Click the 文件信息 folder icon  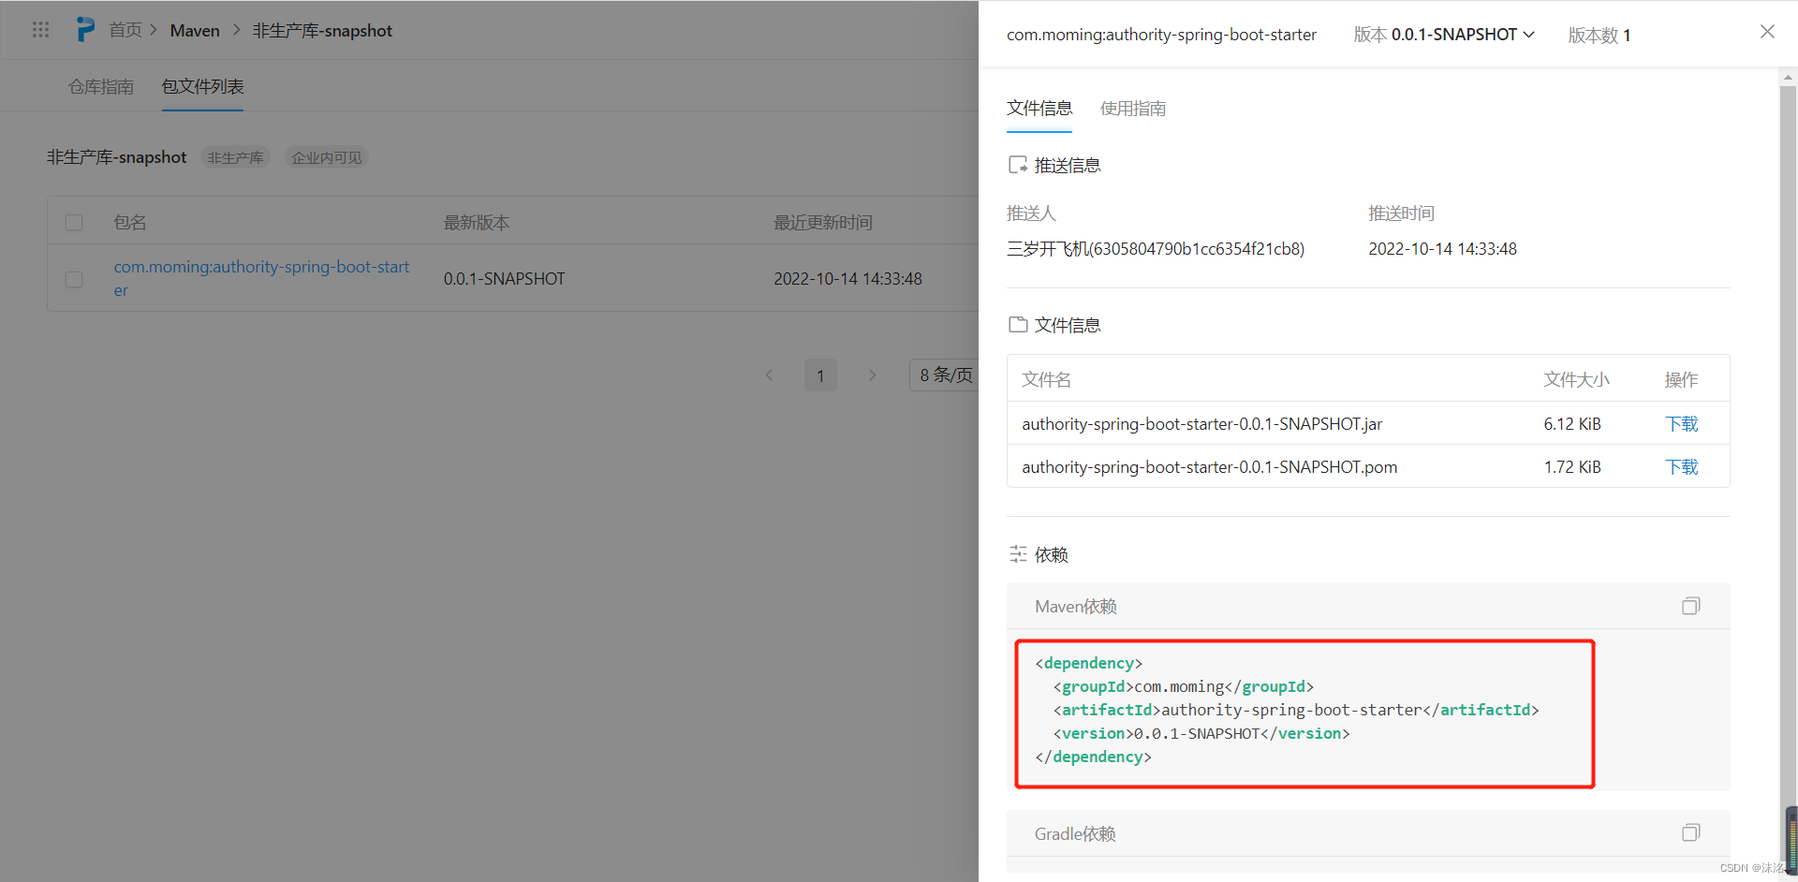(1018, 324)
